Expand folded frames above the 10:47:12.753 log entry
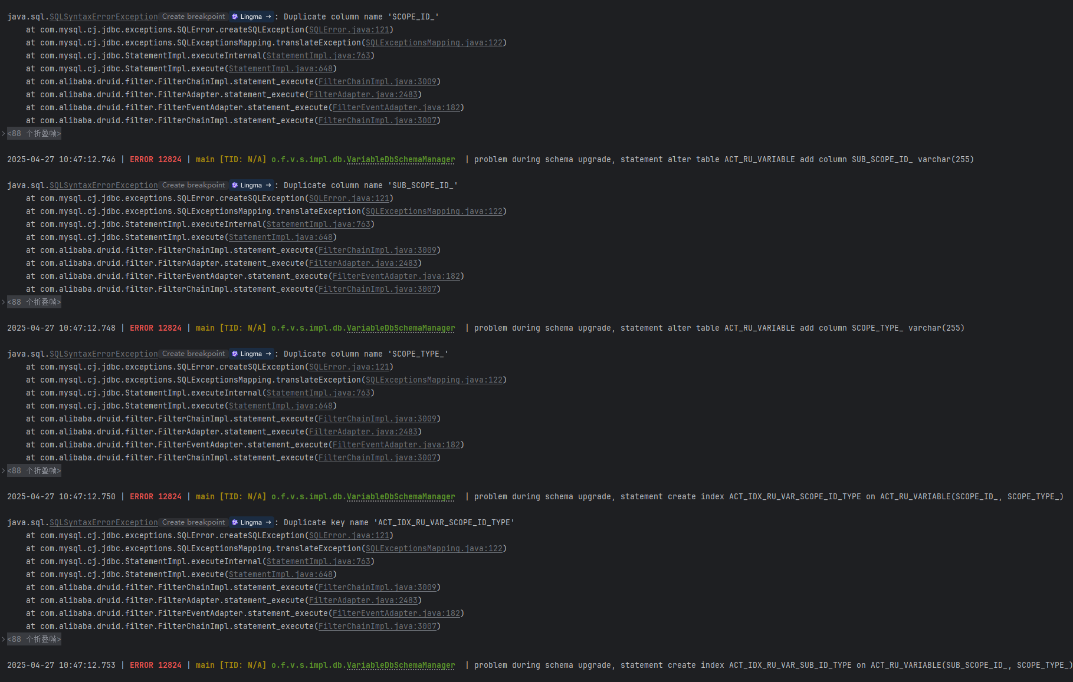Viewport: 1073px width, 682px height. coord(34,640)
